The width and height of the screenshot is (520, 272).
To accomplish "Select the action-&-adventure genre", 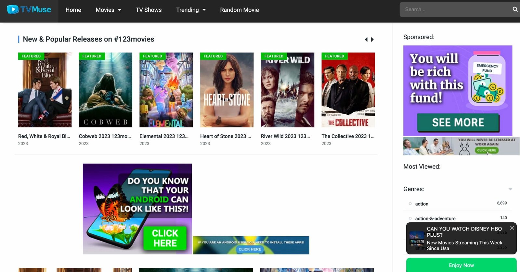I will tap(435, 218).
